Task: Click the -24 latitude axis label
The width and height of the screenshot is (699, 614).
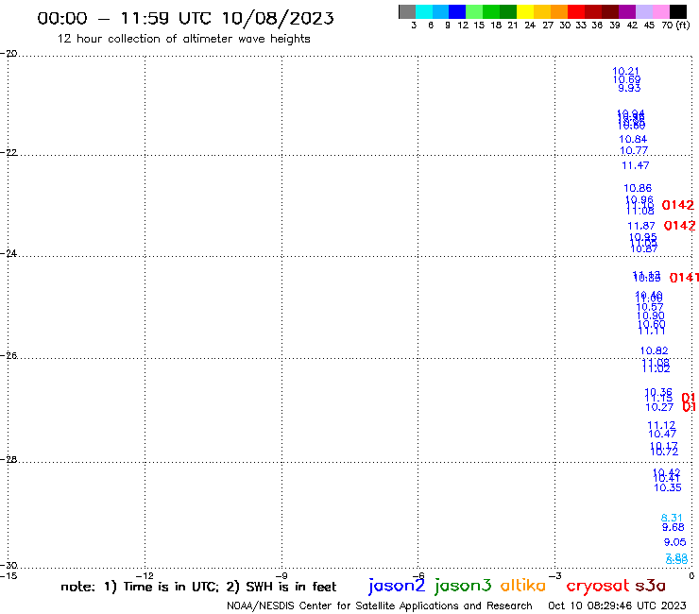Action: 9,253
